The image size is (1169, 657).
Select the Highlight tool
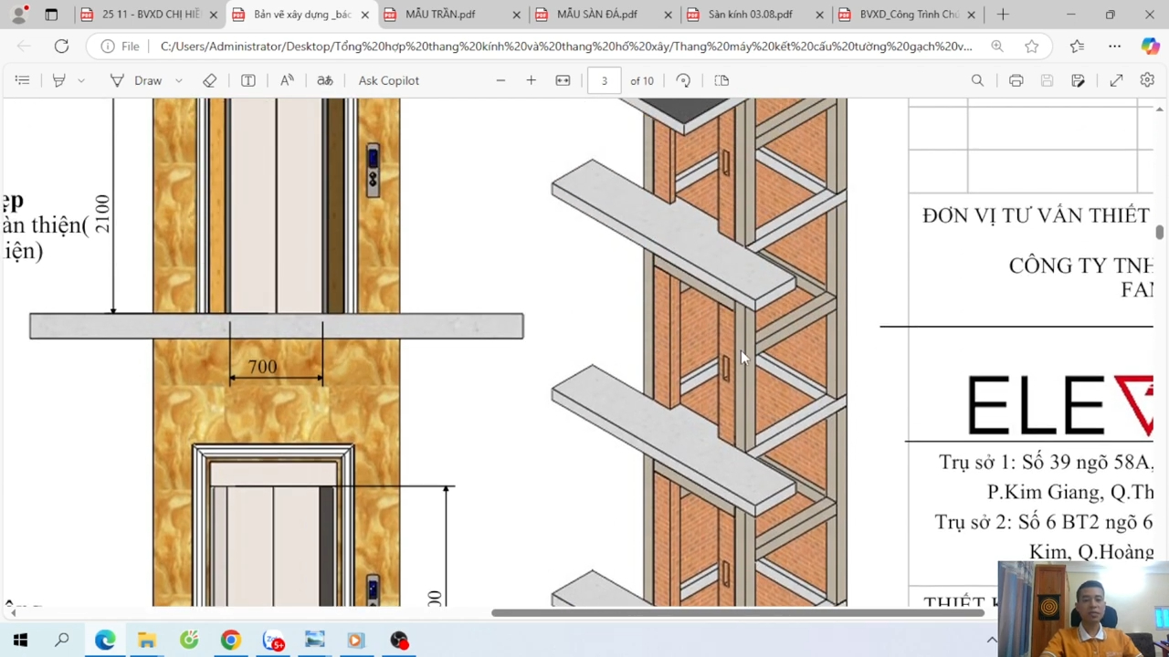(59, 80)
